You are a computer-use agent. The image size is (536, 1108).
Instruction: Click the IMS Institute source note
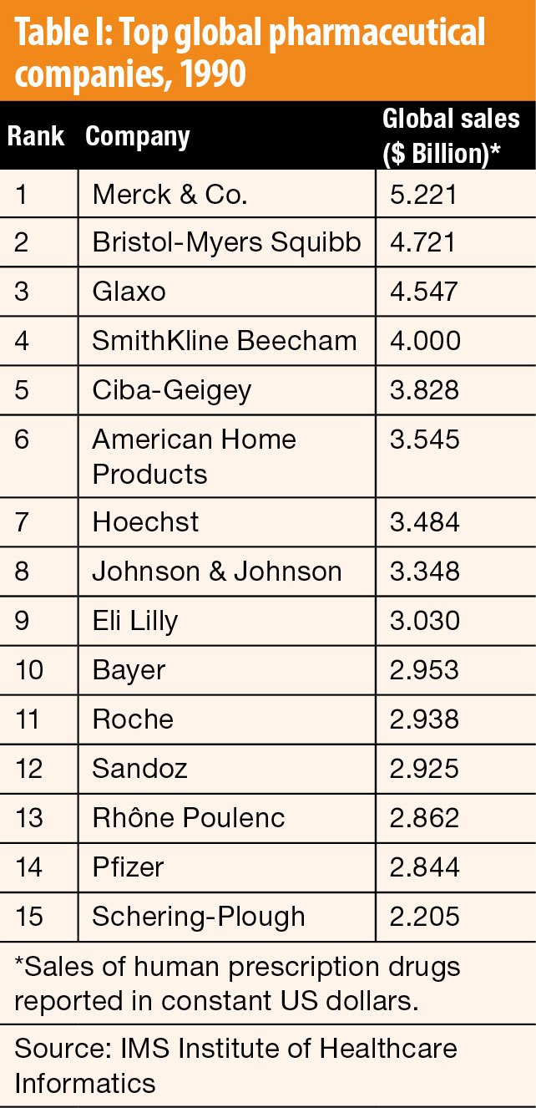pyautogui.click(x=235, y=1065)
